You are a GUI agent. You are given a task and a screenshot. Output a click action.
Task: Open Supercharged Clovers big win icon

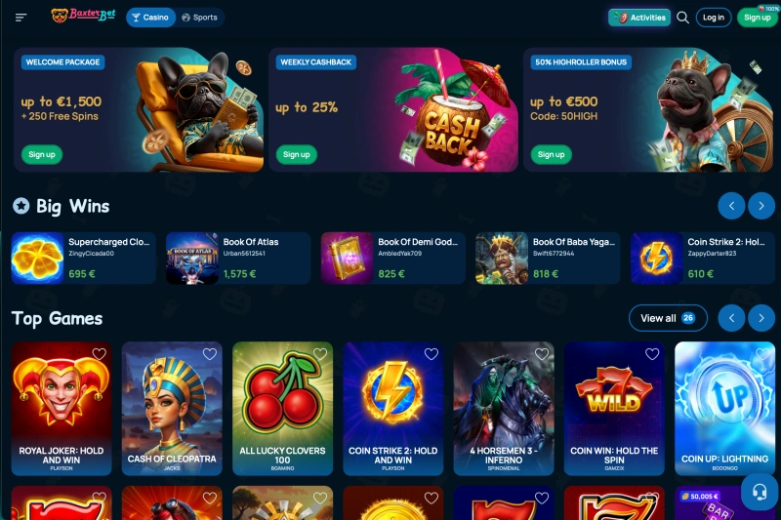(x=38, y=258)
